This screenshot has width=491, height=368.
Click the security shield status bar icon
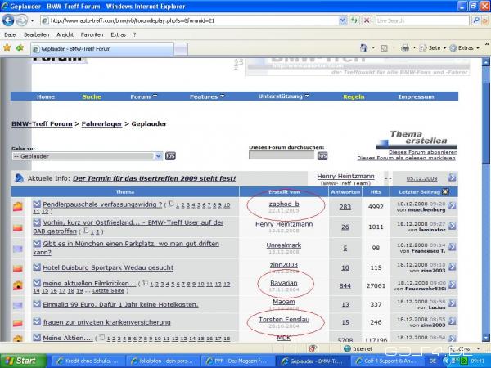(x=313, y=348)
